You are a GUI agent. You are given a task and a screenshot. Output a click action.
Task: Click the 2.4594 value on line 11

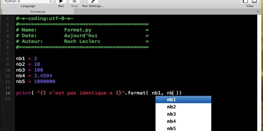[x=43, y=76]
